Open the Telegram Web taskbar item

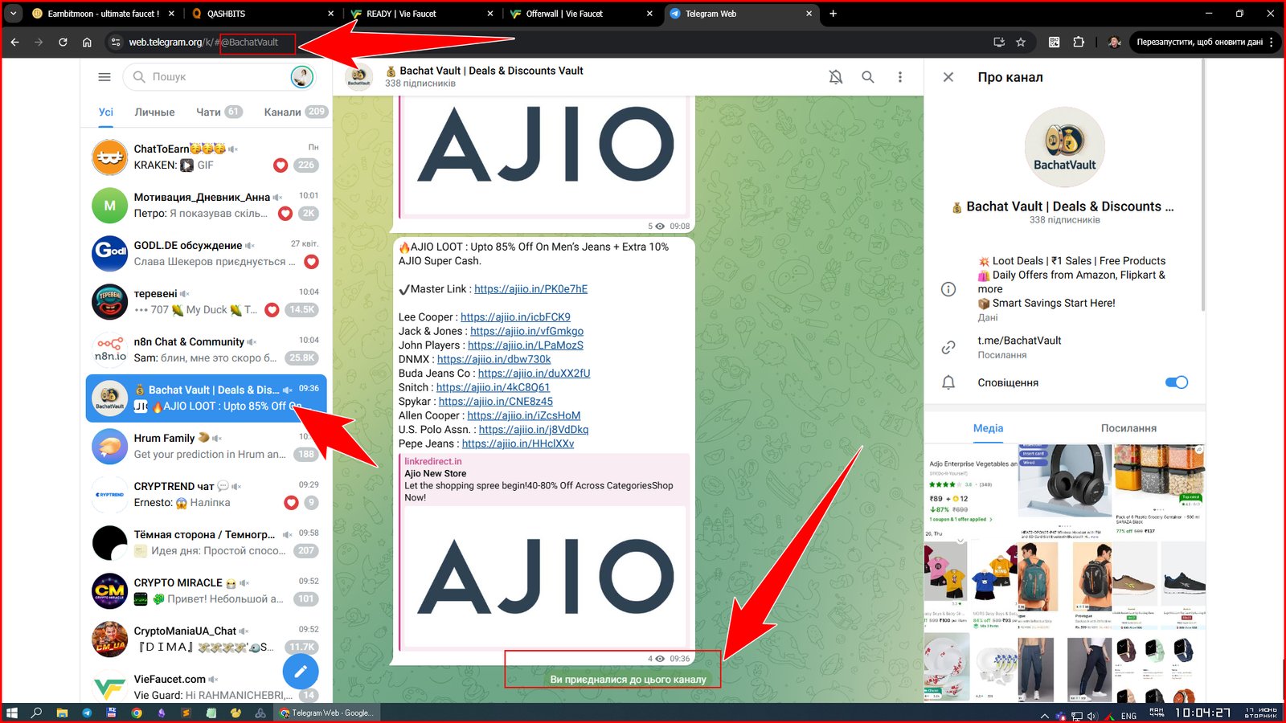pos(326,713)
